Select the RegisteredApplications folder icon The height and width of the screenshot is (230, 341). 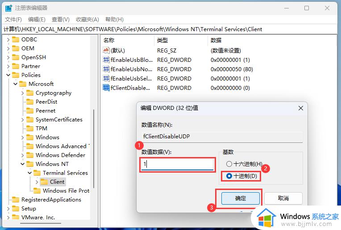pyautogui.click(x=16, y=199)
